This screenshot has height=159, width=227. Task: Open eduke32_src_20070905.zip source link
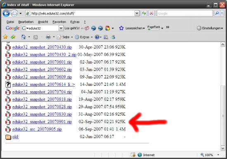(x=37, y=129)
